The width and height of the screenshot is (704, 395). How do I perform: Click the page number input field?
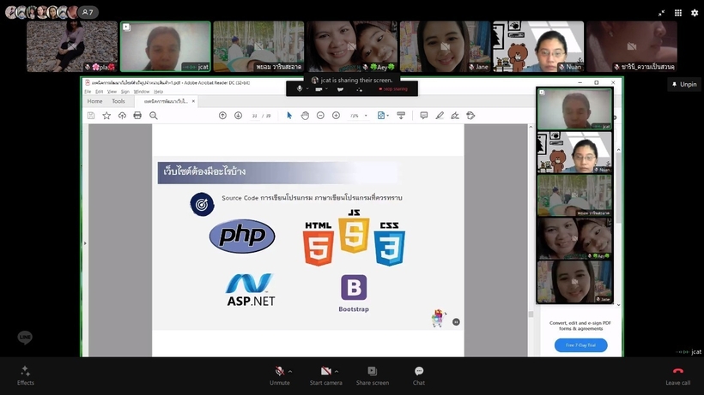(255, 116)
